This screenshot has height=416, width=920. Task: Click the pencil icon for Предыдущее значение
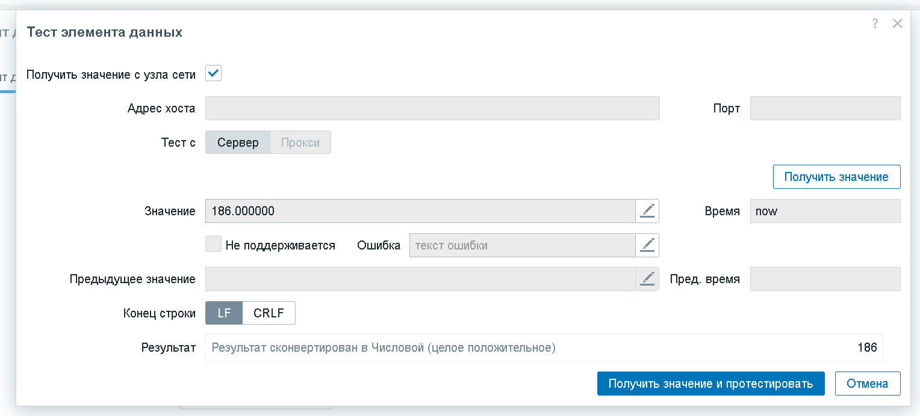pos(647,279)
